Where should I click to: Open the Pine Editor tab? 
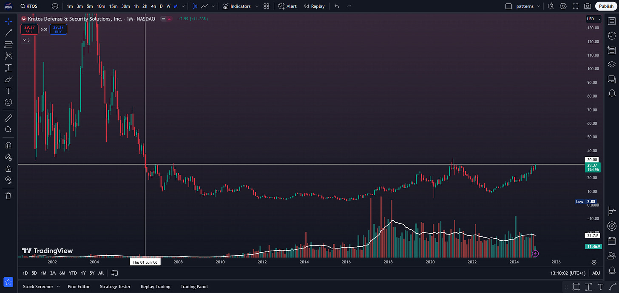click(x=79, y=287)
